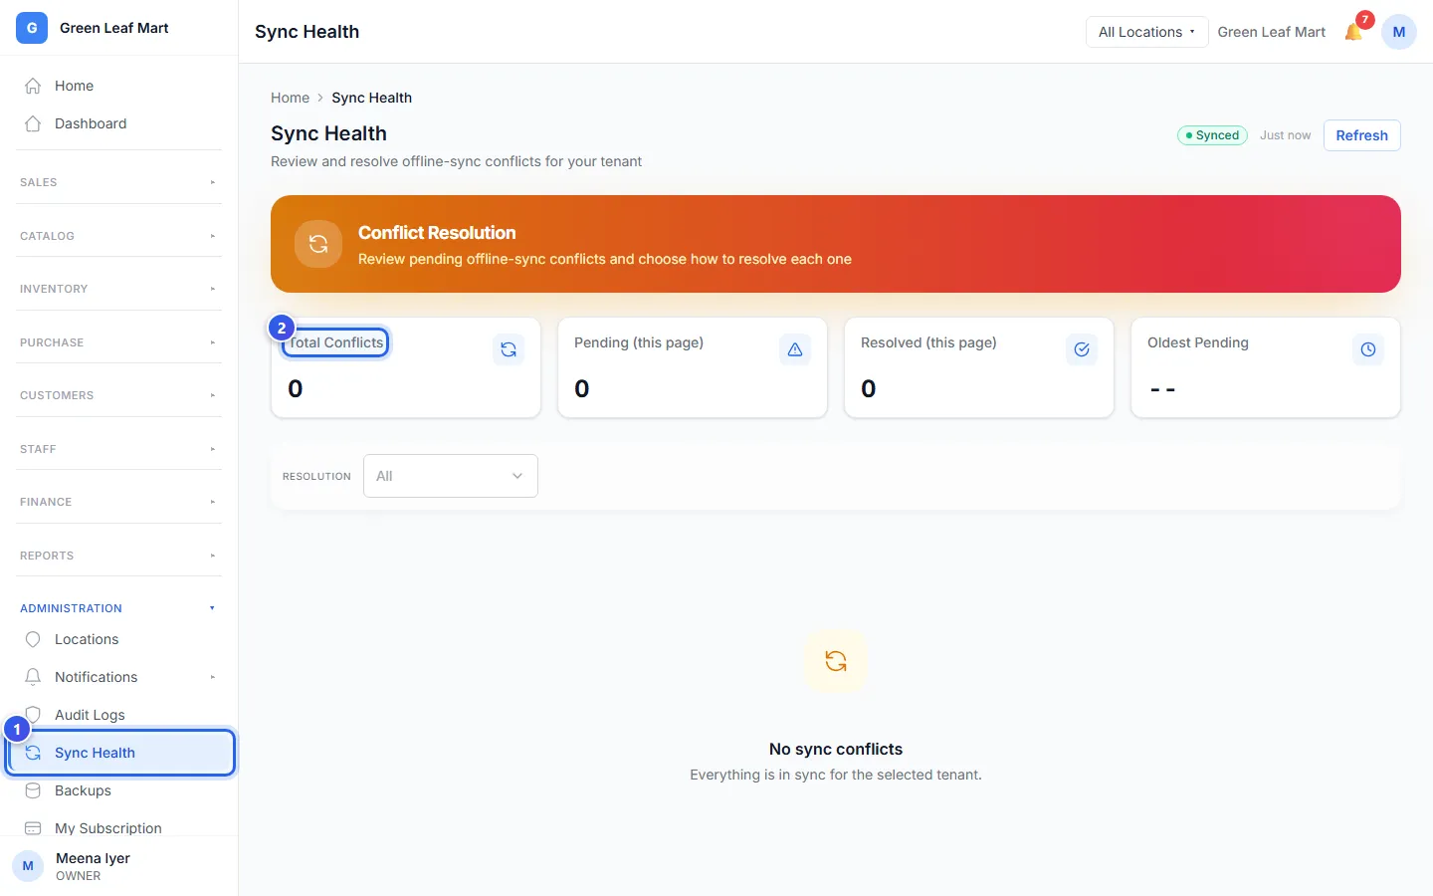The height and width of the screenshot is (896, 1433).
Task: Expand the Customers section
Action: tap(119, 395)
